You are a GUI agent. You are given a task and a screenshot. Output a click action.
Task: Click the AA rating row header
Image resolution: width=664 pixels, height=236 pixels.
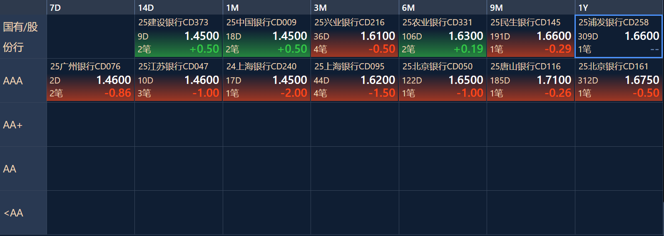23,169
